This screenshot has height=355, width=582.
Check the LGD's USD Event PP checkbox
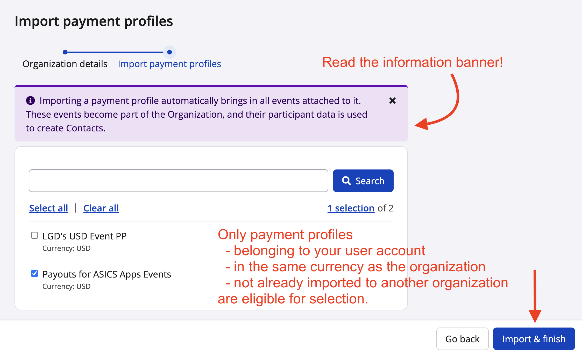(34, 235)
